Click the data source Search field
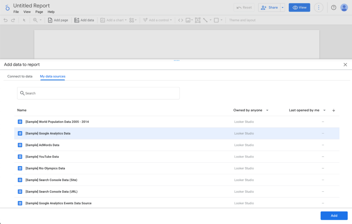Viewport: 352px width, 224px height. pos(98,93)
